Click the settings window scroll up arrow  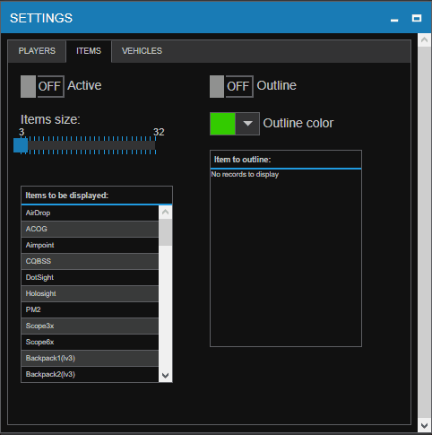tap(424, 39)
